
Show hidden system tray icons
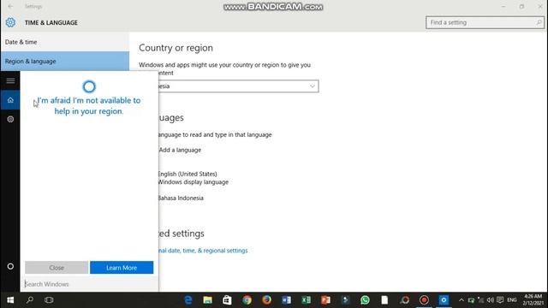point(462,300)
